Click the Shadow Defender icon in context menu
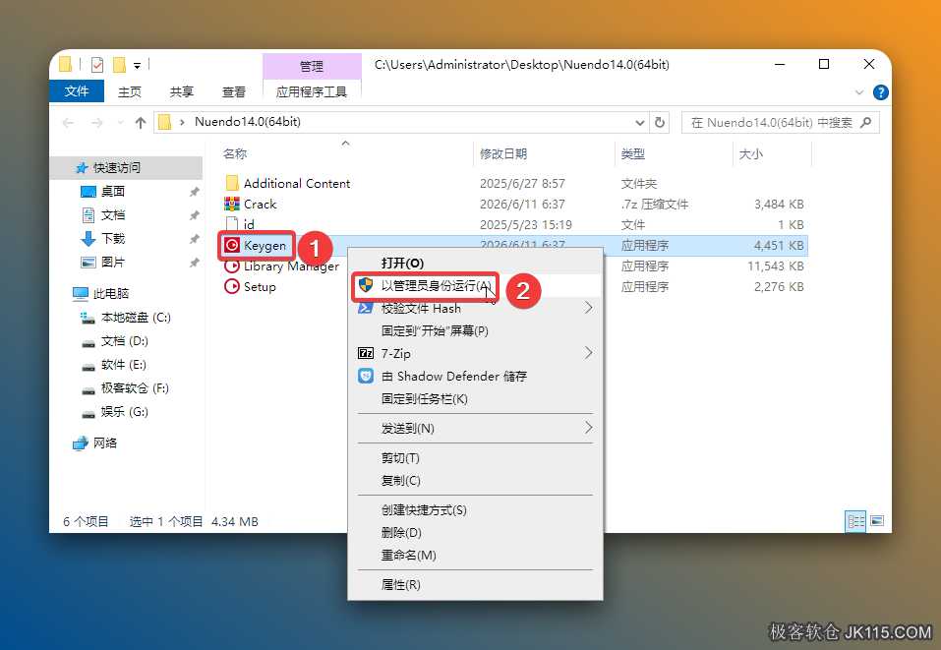This screenshot has width=941, height=650. pyautogui.click(x=366, y=376)
